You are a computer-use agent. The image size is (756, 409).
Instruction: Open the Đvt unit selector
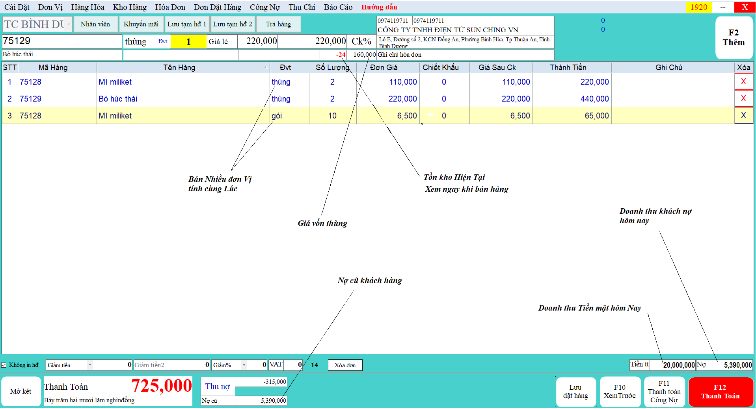(163, 41)
